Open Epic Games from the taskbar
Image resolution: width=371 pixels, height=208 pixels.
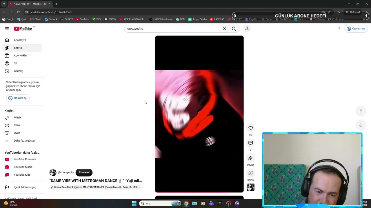coord(220,203)
